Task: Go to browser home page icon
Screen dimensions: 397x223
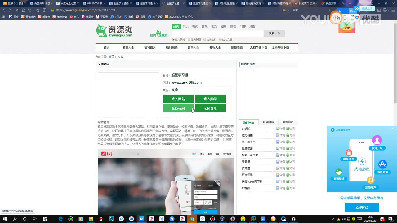Action: pos(23,10)
